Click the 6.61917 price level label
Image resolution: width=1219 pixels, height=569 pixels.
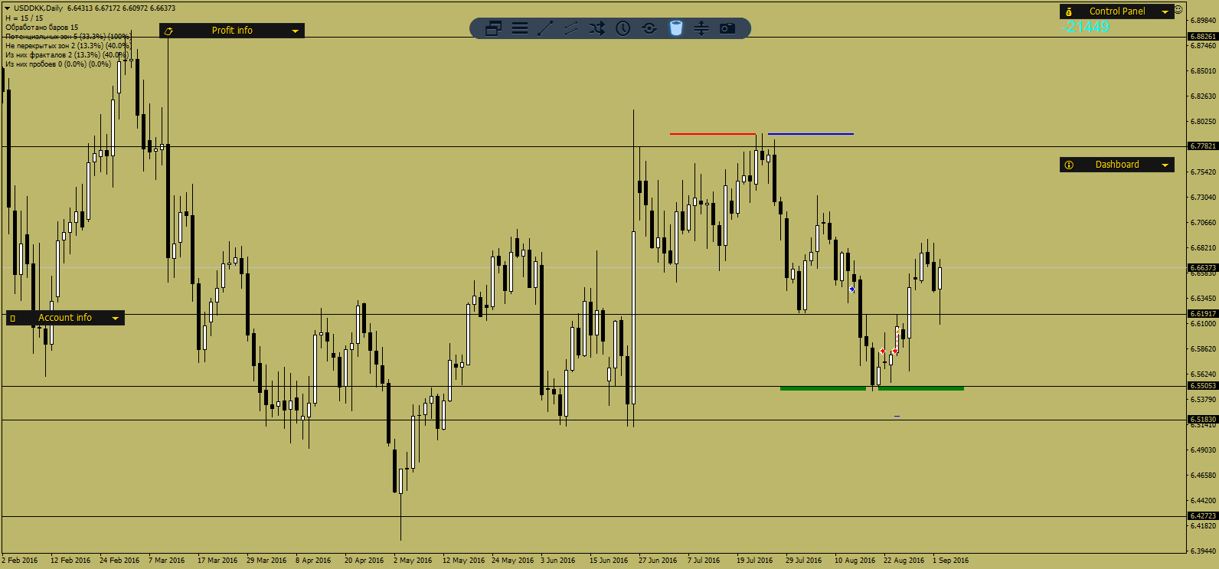(1202, 314)
